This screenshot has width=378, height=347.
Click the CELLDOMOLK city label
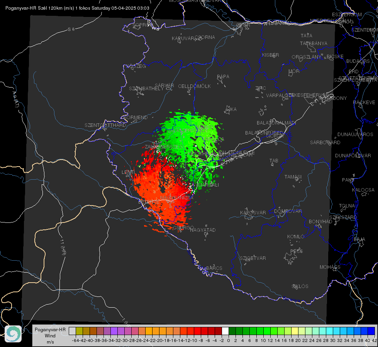pyautogui.click(x=194, y=86)
